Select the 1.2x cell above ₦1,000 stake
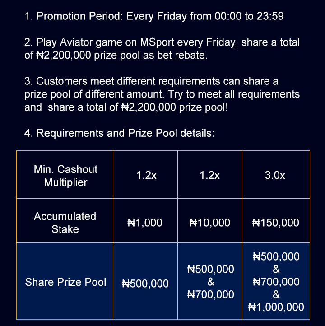The height and width of the screenshot is (326, 325). click(x=146, y=176)
